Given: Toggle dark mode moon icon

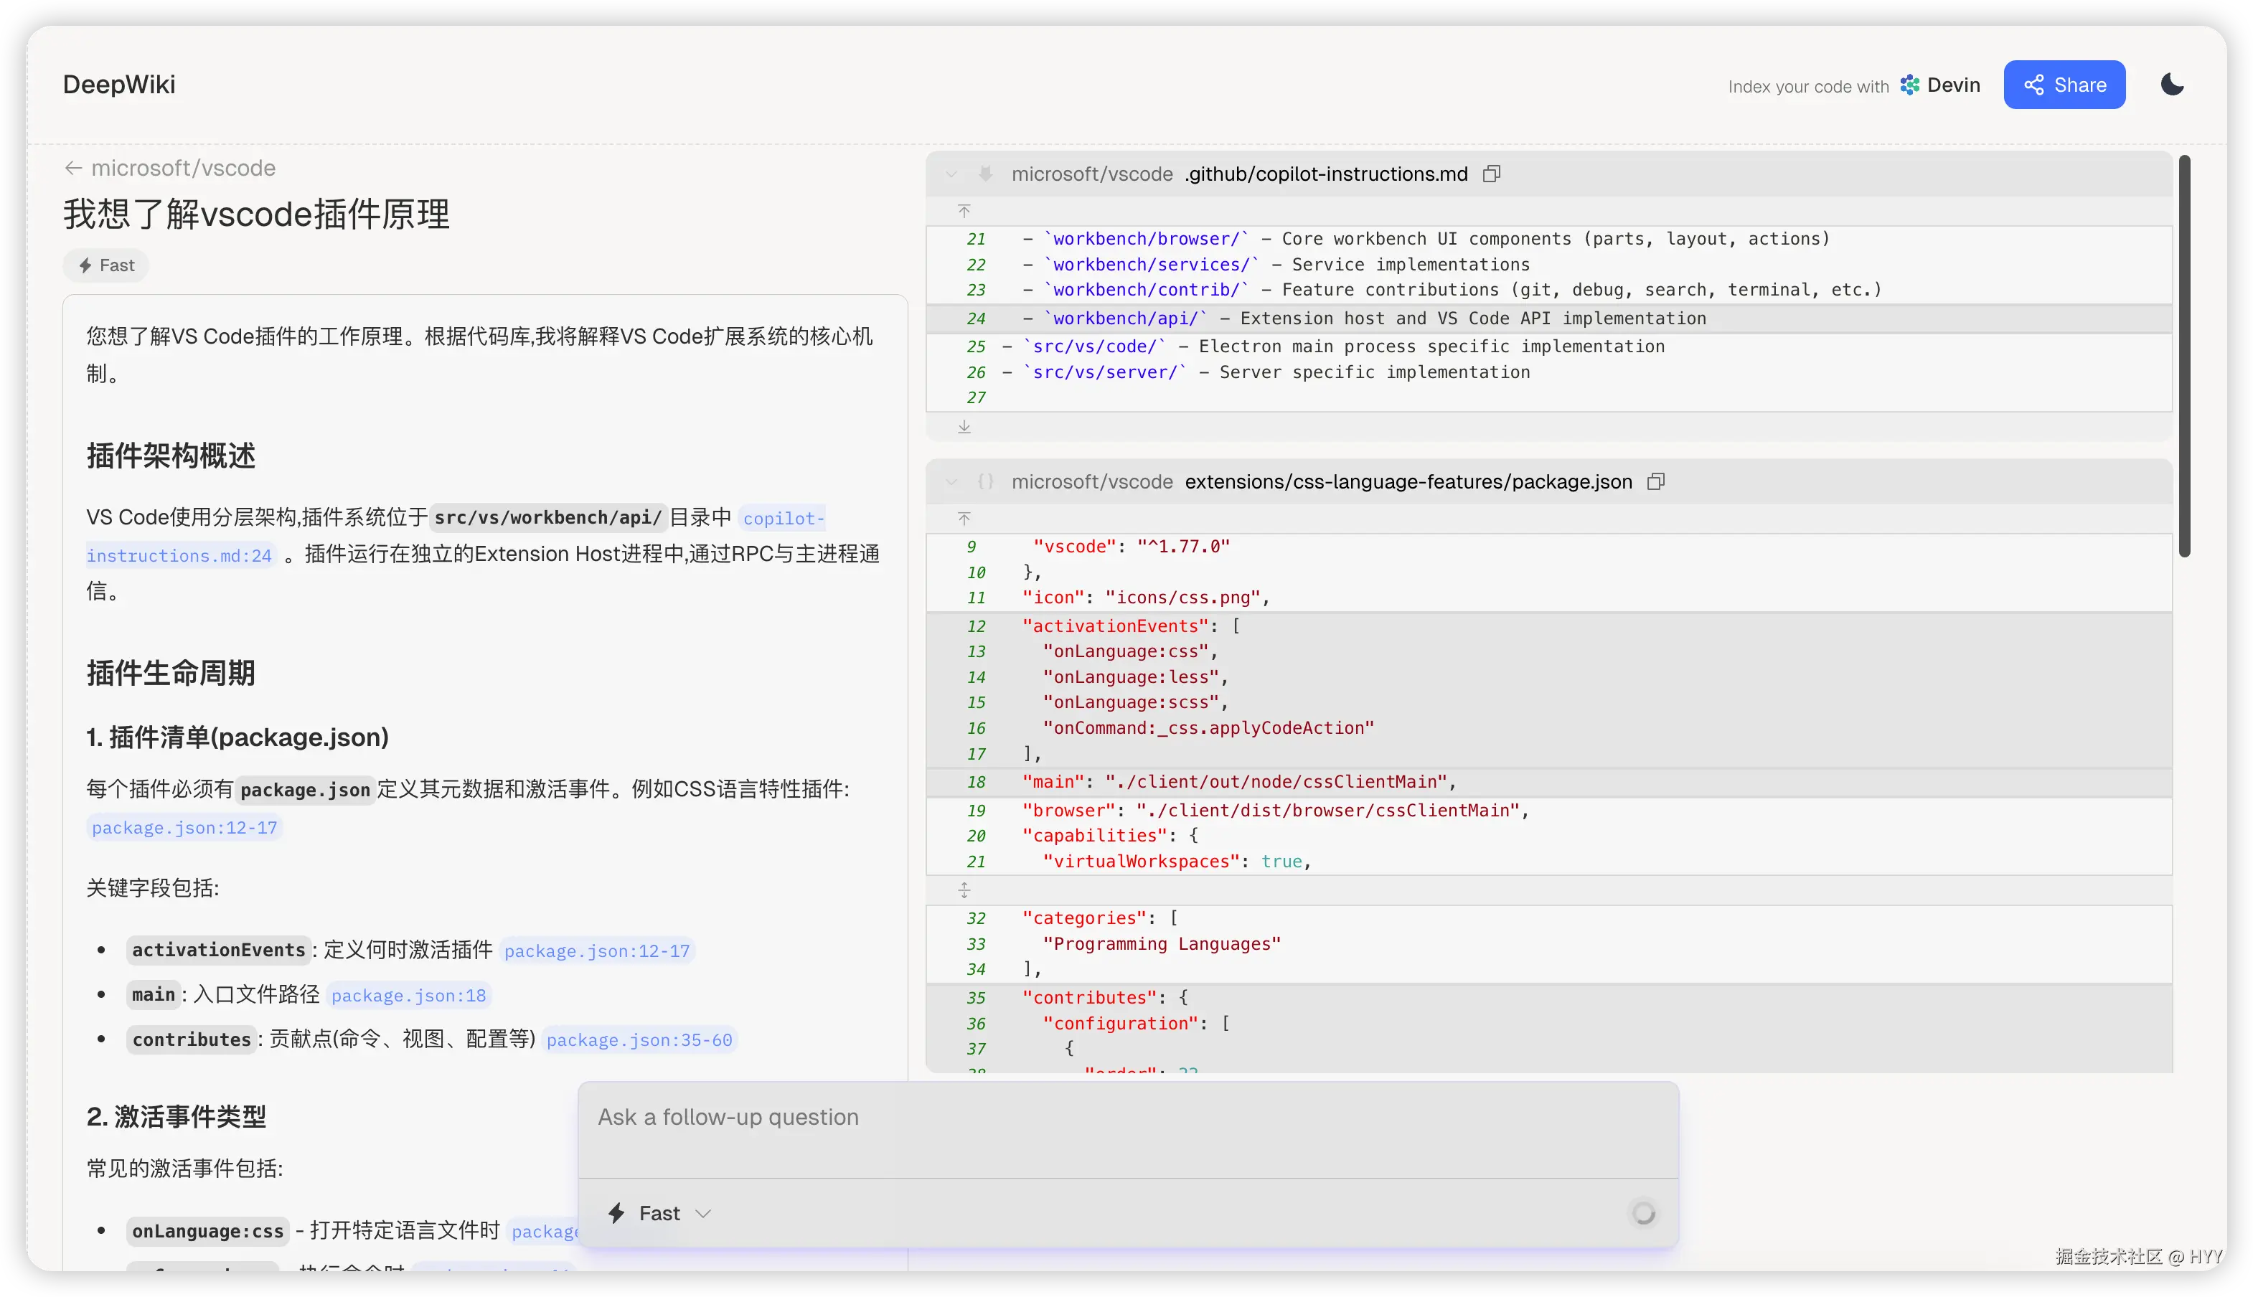Looking at the screenshot, I should coord(2172,85).
